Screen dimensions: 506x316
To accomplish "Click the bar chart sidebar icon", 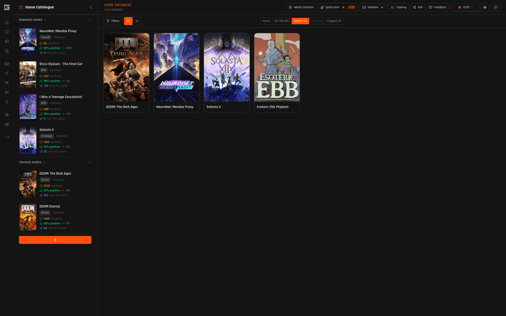I will tap(7, 124).
